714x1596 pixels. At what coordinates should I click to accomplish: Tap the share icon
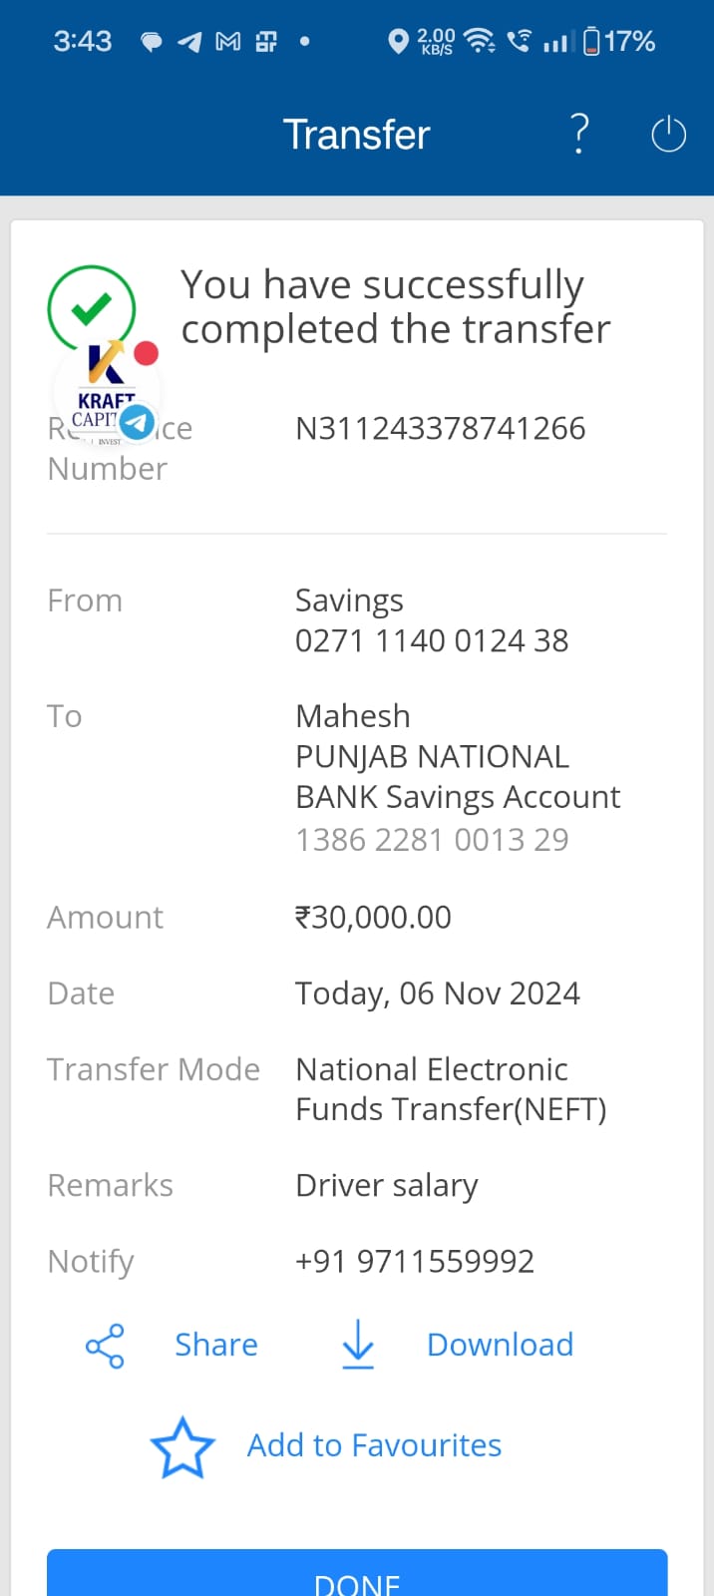(105, 1346)
